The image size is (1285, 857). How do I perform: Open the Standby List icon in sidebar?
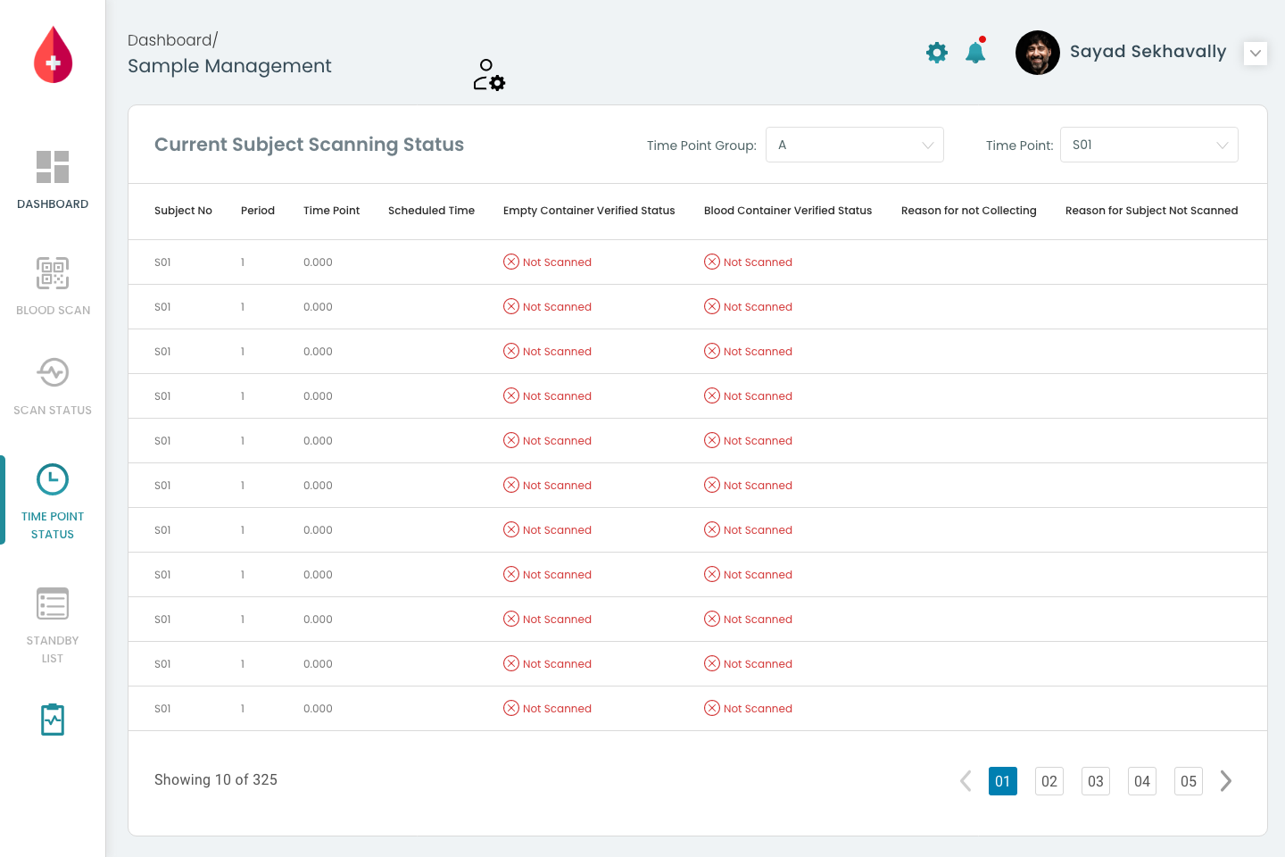[53, 603]
